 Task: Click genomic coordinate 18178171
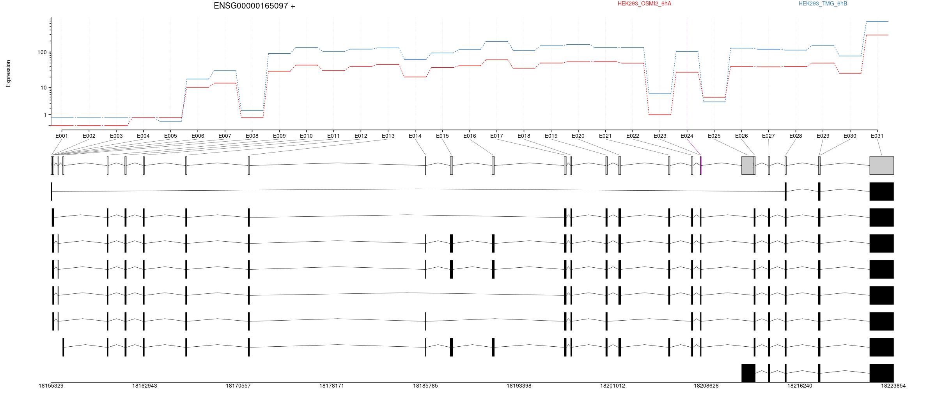332,386
